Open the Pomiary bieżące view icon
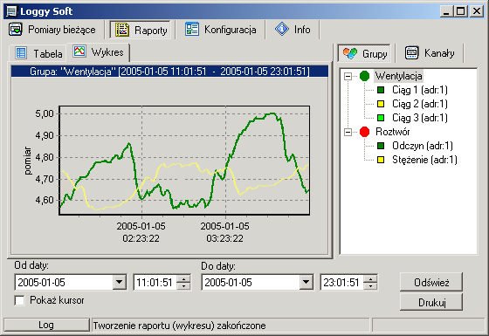This screenshot has width=489, height=336. [16, 30]
